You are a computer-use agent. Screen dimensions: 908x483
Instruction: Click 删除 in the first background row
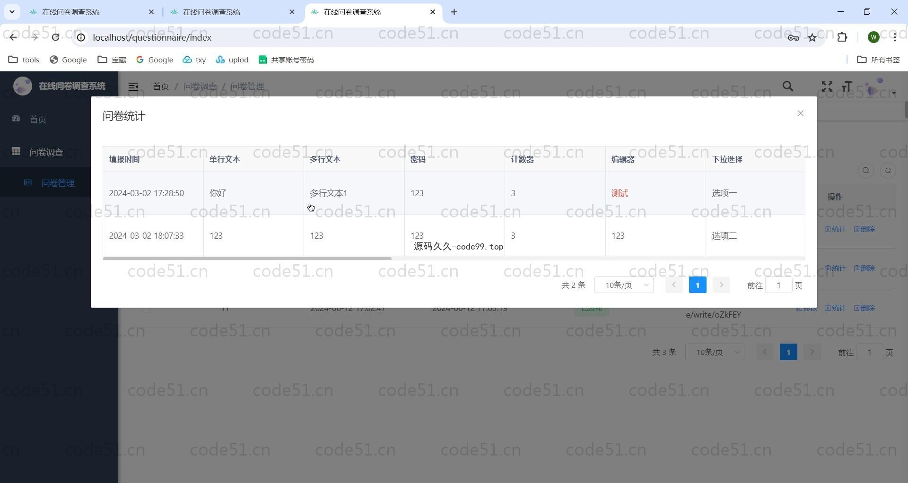864,229
